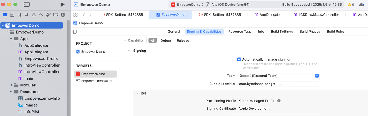Open the Debug navigator spray icon
Viewport: 368px width, 116px height.
pyautogui.click(x=48, y=15)
